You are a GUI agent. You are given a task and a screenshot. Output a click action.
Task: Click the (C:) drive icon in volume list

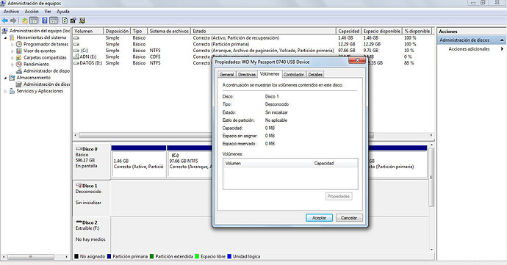pyautogui.click(x=76, y=51)
